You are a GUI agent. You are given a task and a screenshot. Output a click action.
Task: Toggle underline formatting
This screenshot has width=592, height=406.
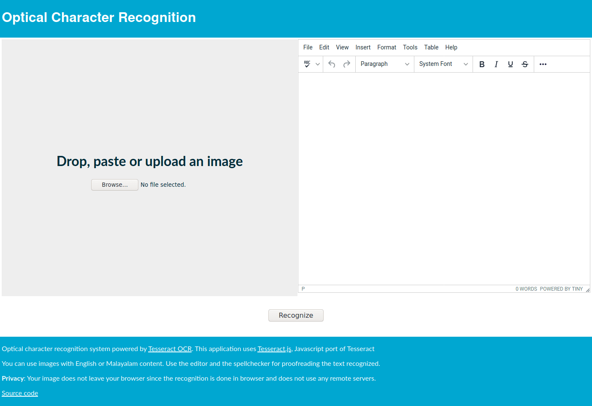coord(511,64)
